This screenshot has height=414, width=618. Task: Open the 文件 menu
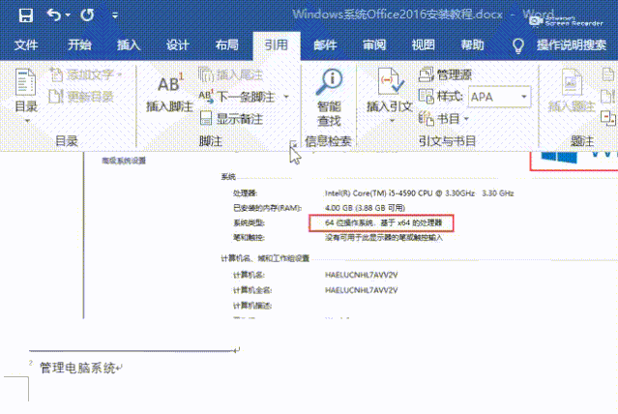tap(26, 44)
